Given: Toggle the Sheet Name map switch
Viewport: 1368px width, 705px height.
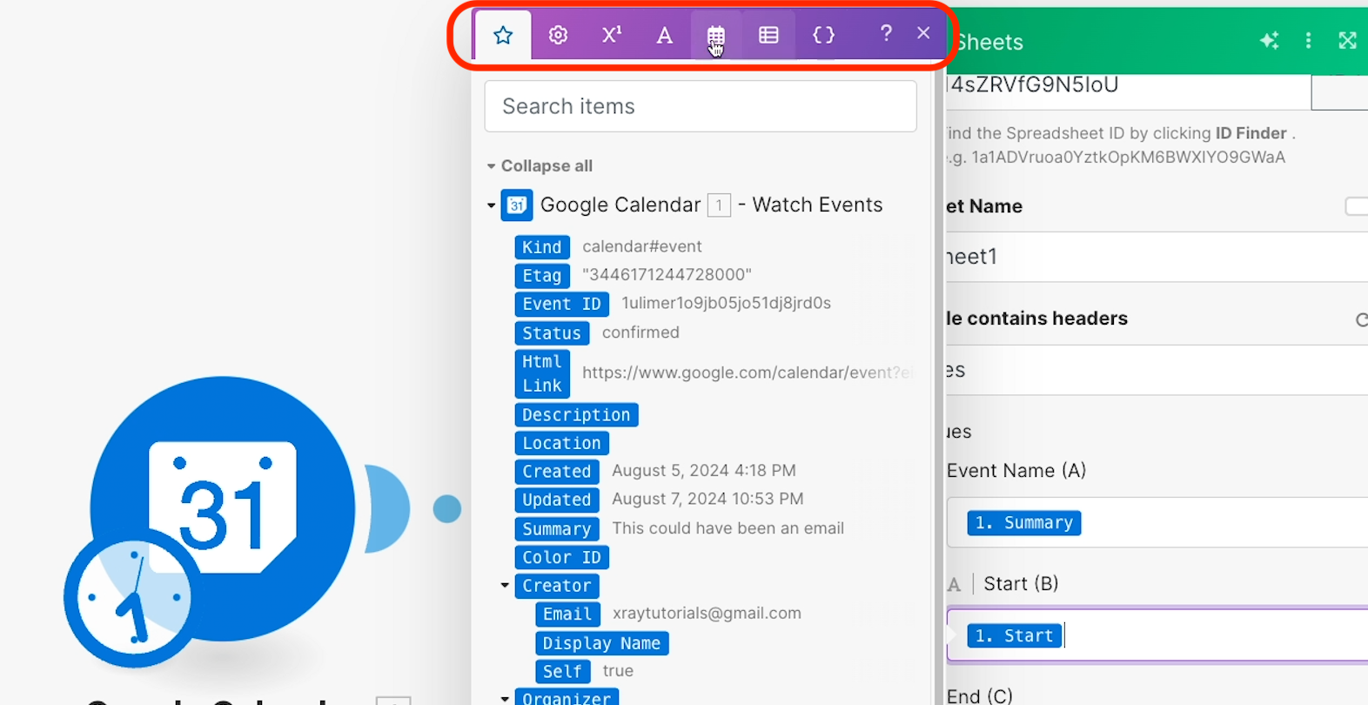Looking at the screenshot, I should tap(1356, 206).
